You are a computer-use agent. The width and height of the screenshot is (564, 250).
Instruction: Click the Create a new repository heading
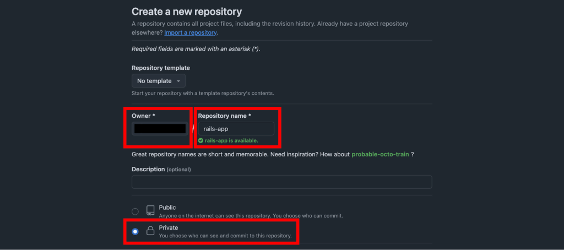pyautogui.click(x=187, y=11)
